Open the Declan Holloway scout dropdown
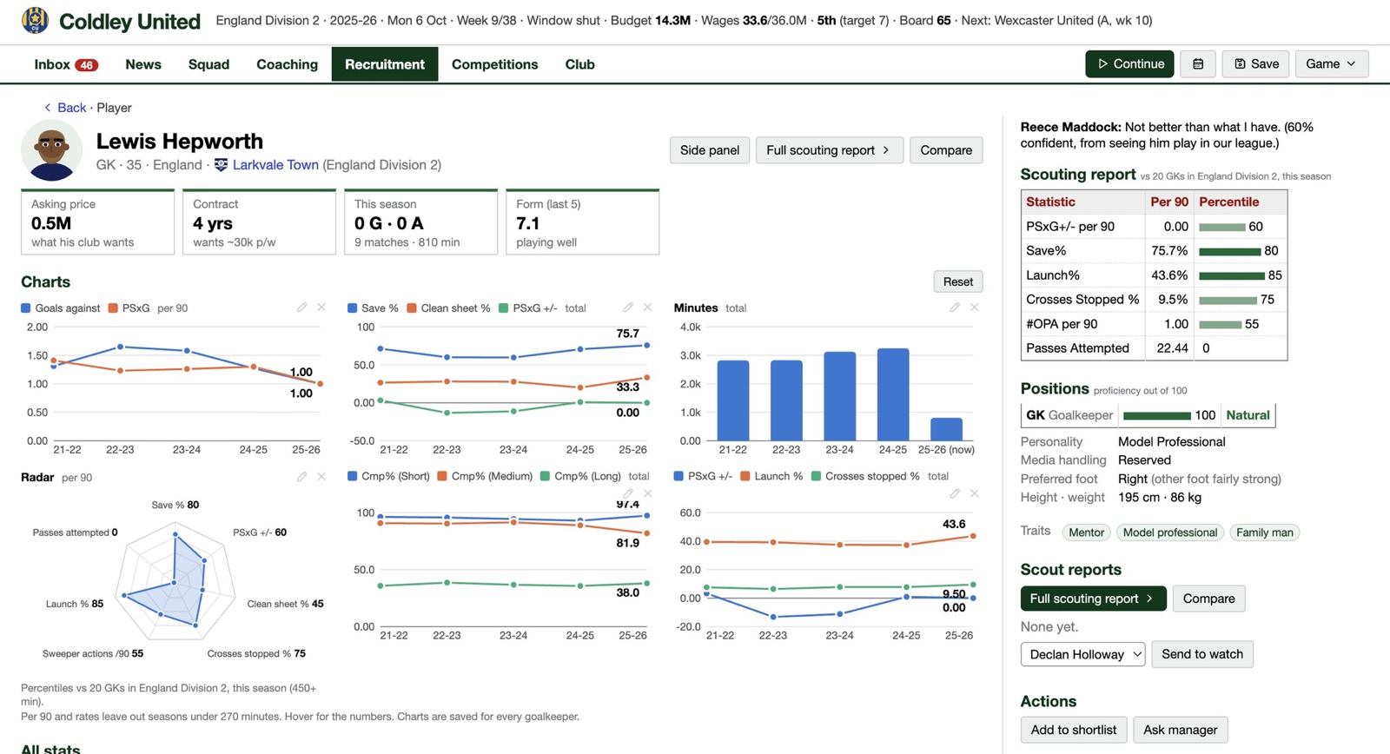 point(1082,654)
